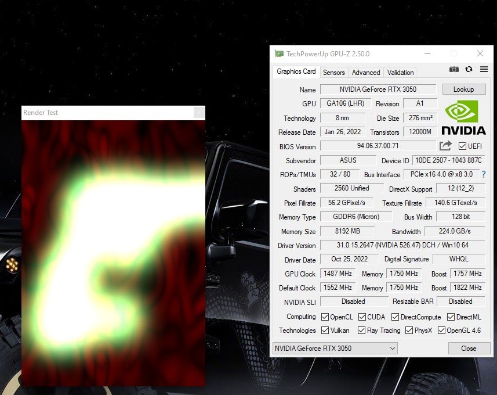Screen dimensions: 497x395
Task: Click the DirectX Support value 12 (12_2)
Action: [x=461, y=188]
